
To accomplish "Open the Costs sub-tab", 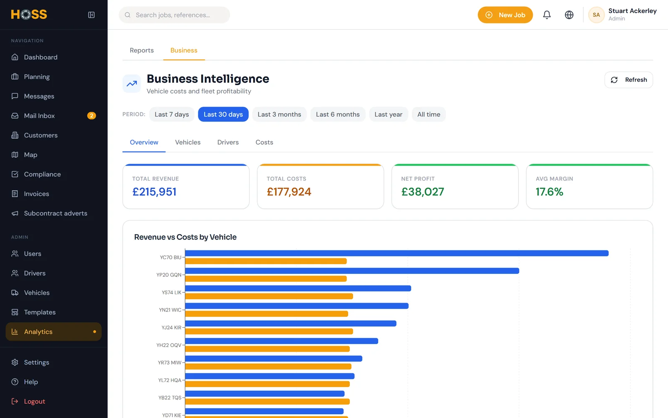I will (x=264, y=142).
